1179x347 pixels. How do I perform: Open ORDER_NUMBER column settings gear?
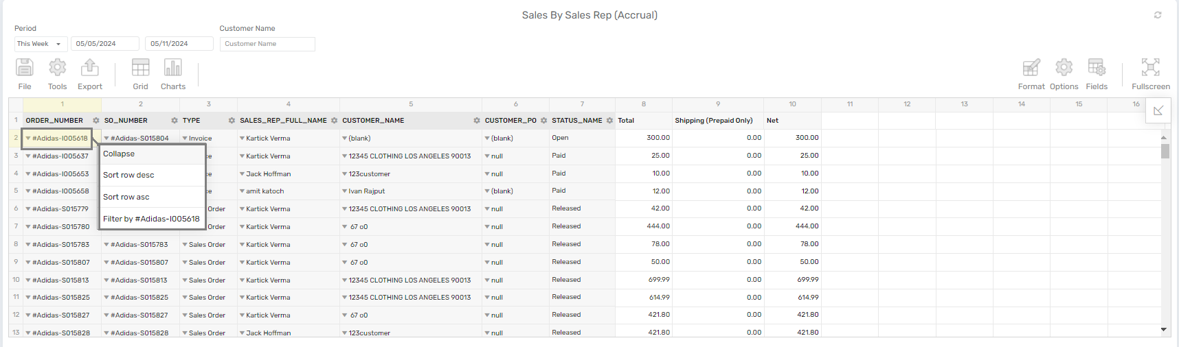(x=96, y=121)
